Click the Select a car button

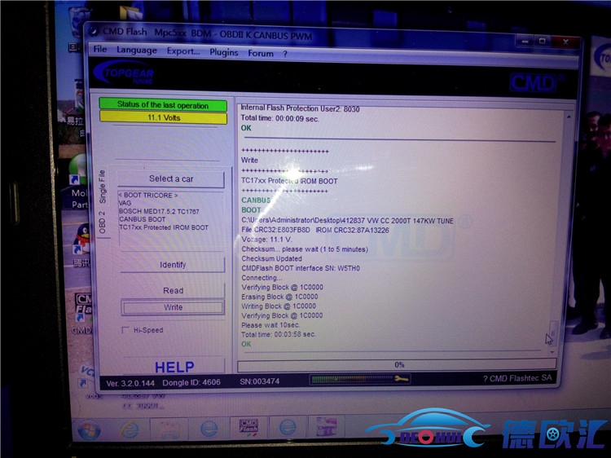click(171, 179)
